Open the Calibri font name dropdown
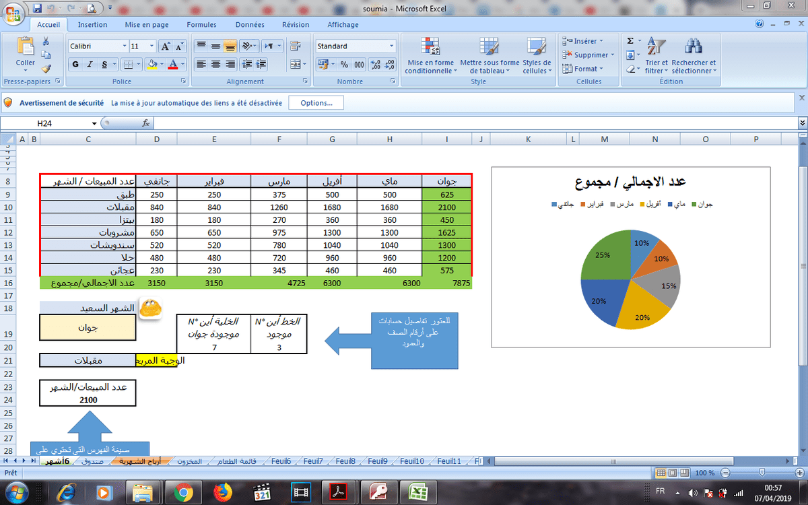The image size is (808, 505). (125, 46)
